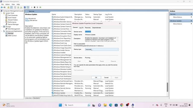The width and height of the screenshot is (193, 108).
Task: Click the services list vertical scrollbar thumb
Action: (x=167, y=87)
